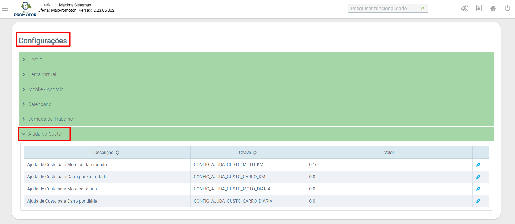Click the user name '1 - Máxima Sistemas'

(x=72, y=5)
